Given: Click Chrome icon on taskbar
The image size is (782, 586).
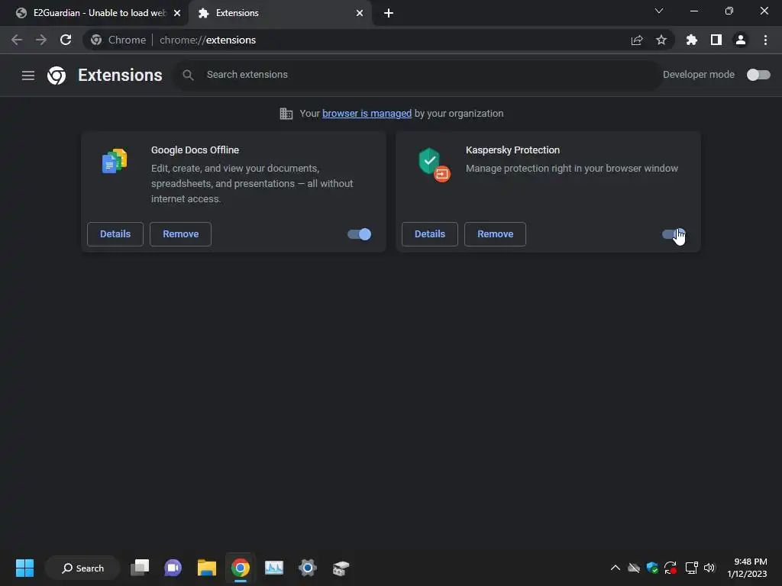Looking at the screenshot, I should coord(241,568).
